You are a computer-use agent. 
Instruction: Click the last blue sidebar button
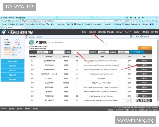(12, 79)
